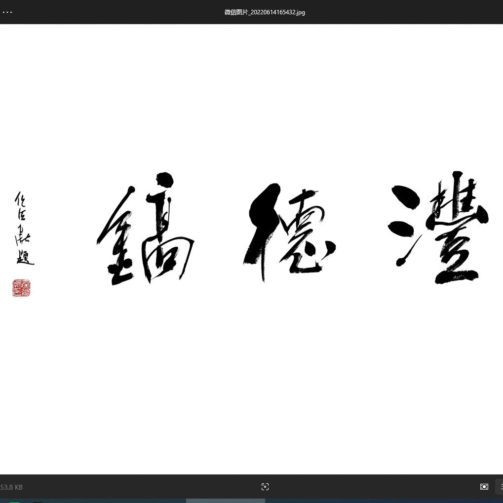Click the red artist seal stamp on the artwork
Viewport: 503px width, 503px height.
(x=21, y=288)
